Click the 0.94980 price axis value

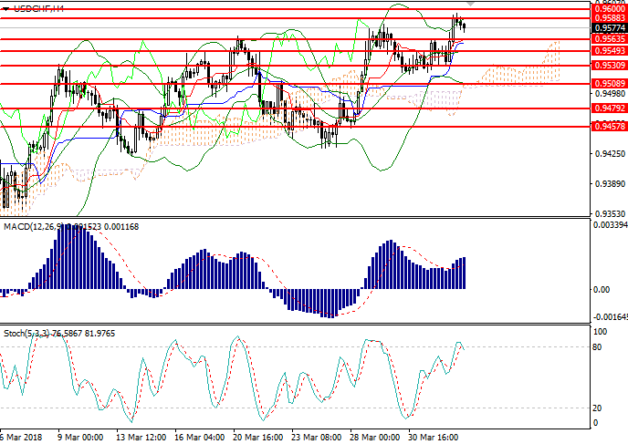[604, 93]
